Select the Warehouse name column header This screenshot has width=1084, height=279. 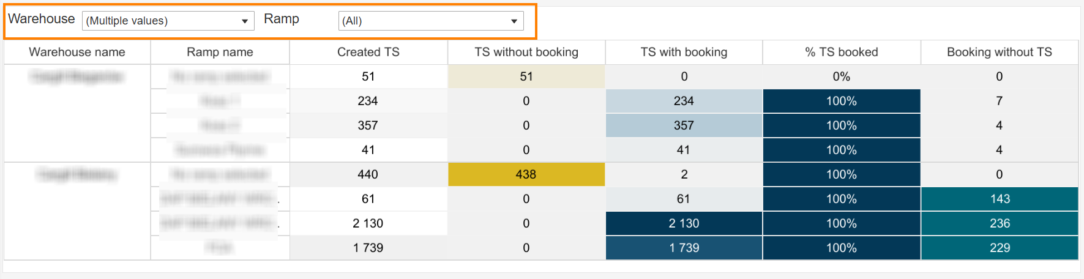coord(77,52)
